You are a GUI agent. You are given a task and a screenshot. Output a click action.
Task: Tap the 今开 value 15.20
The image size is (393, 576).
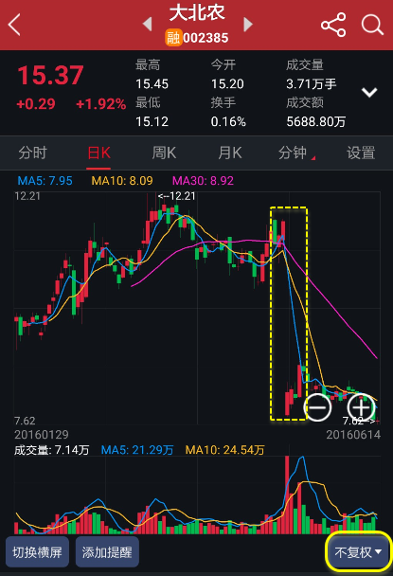tap(227, 84)
